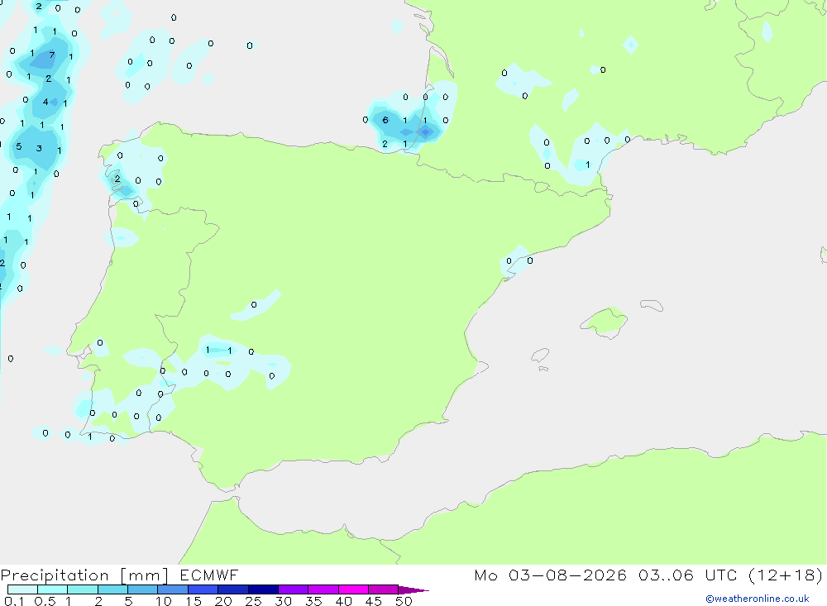The image size is (827, 606).
Task: Click the Mallorca island outline
Action: point(604,322)
